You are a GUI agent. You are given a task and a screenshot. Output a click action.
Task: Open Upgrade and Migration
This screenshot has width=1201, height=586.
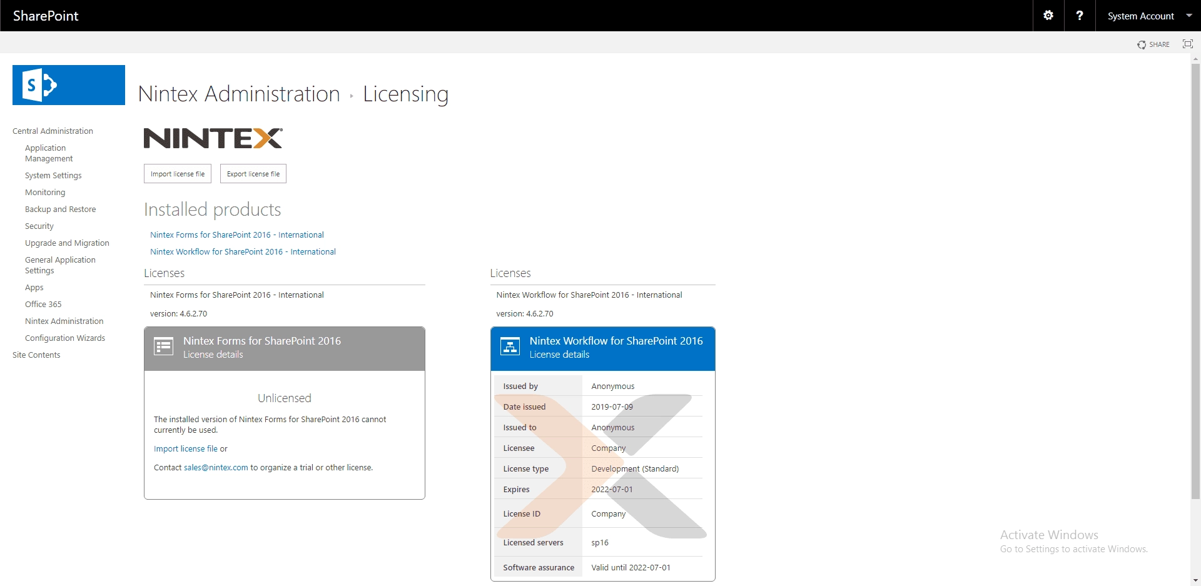[67, 243]
